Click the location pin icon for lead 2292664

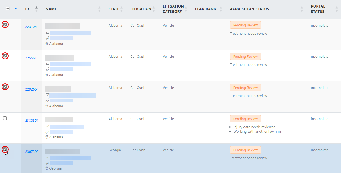point(47,106)
